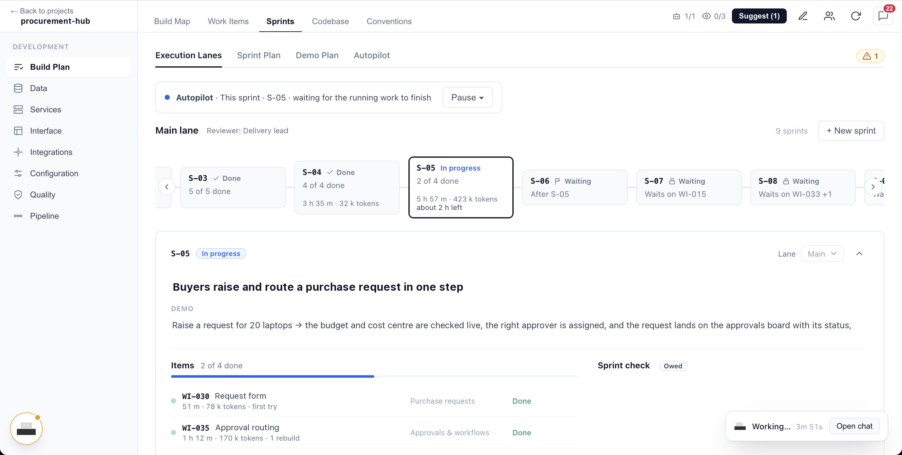902x455 pixels.
Task: Switch to the Sprint Plan tab
Action: (x=259, y=55)
